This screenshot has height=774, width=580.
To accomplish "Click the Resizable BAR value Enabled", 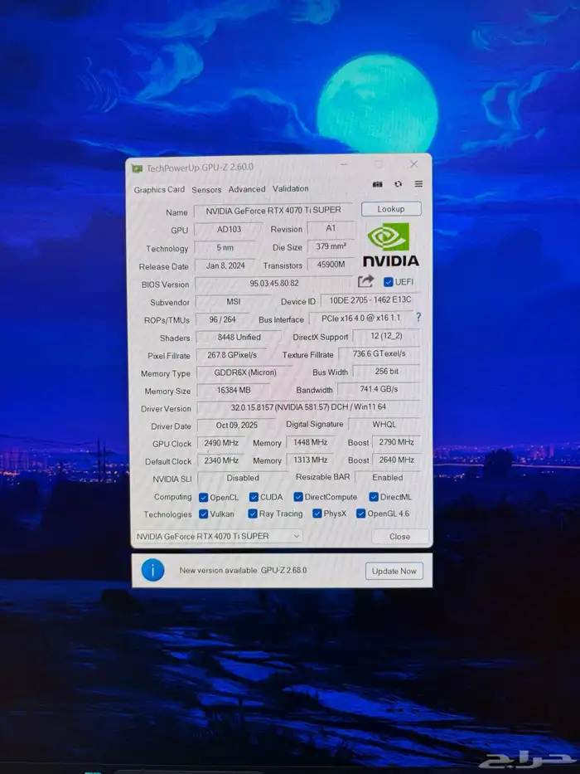I will tap(388, 477).
